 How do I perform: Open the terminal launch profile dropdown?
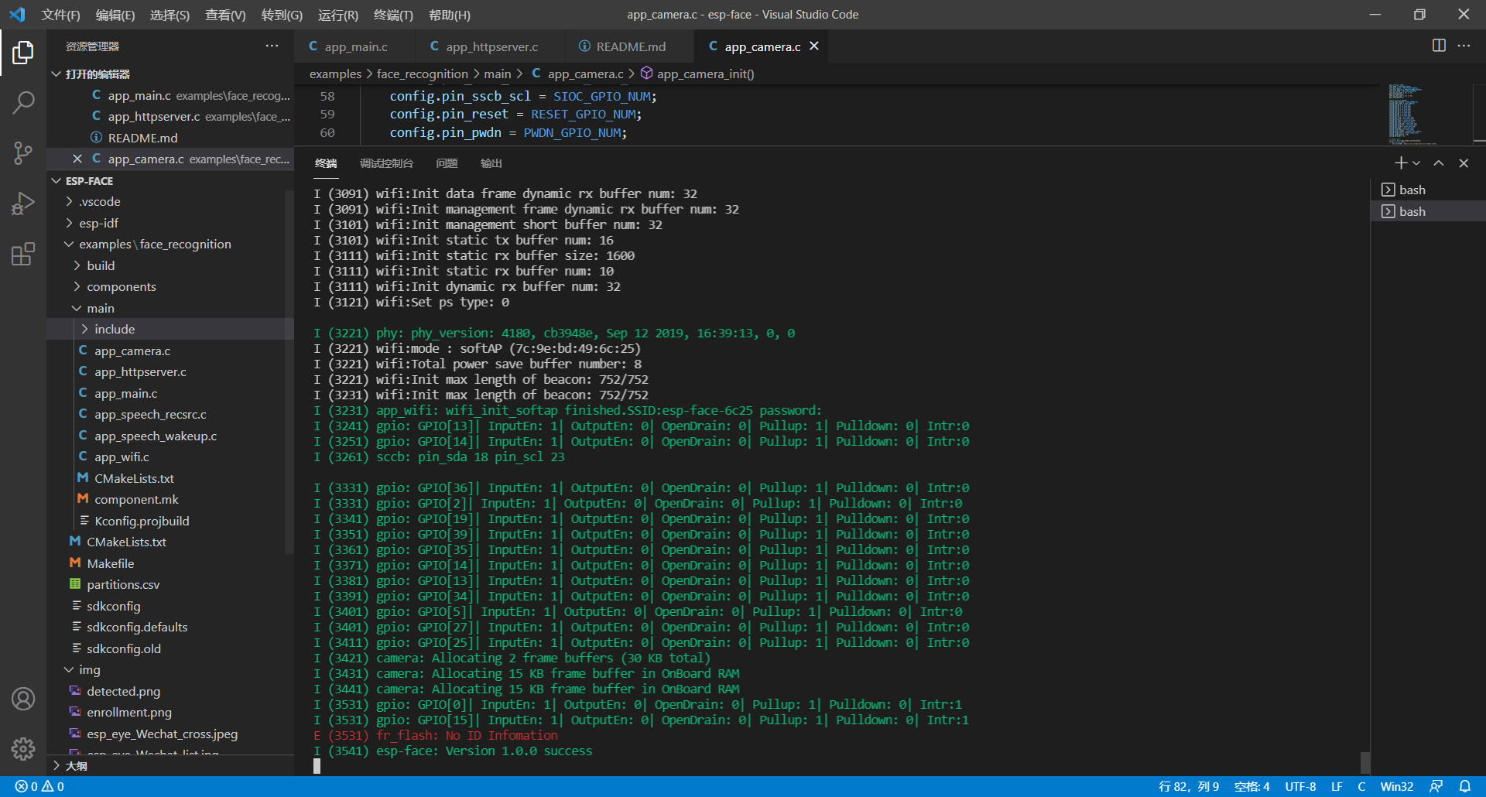pos(1416,163)
